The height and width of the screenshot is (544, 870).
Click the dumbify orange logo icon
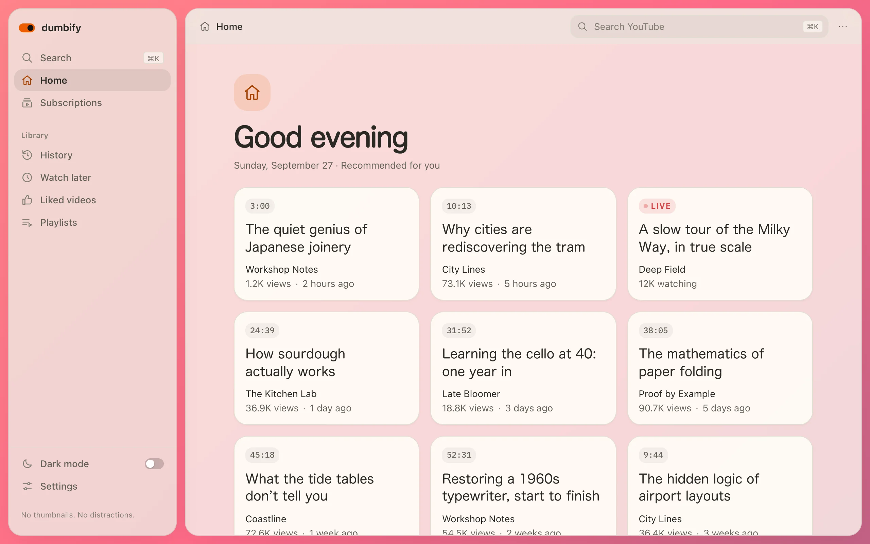(x=27, y=28)
